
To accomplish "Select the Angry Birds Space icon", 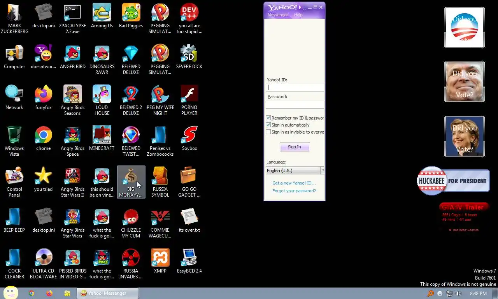I will pos(72,141).
